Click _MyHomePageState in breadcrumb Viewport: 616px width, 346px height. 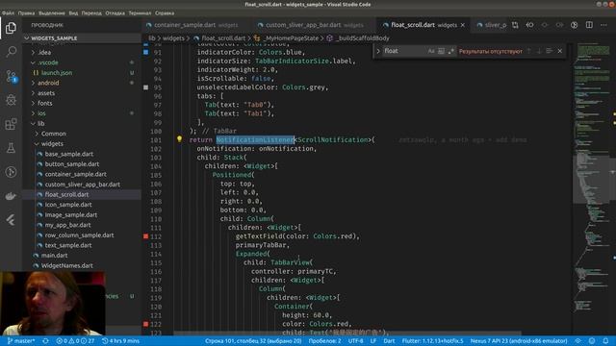(291, 38)
